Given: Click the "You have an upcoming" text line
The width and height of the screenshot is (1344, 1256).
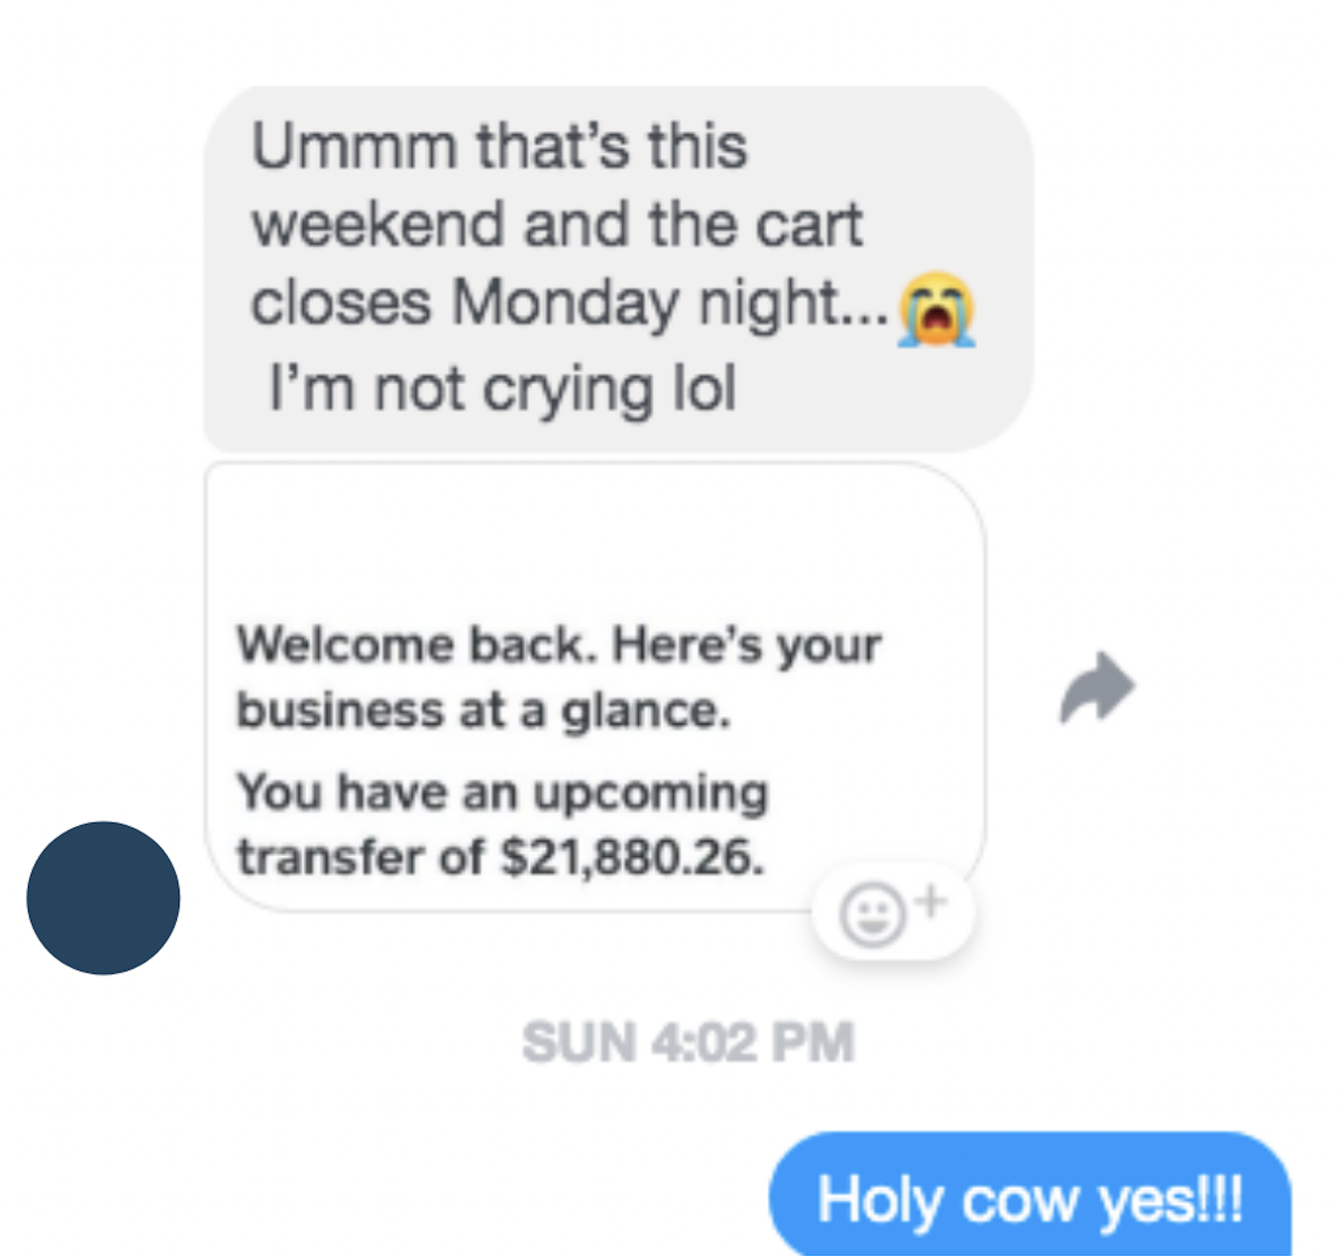Looking at the screenshot, I should (x=503, y=792).
